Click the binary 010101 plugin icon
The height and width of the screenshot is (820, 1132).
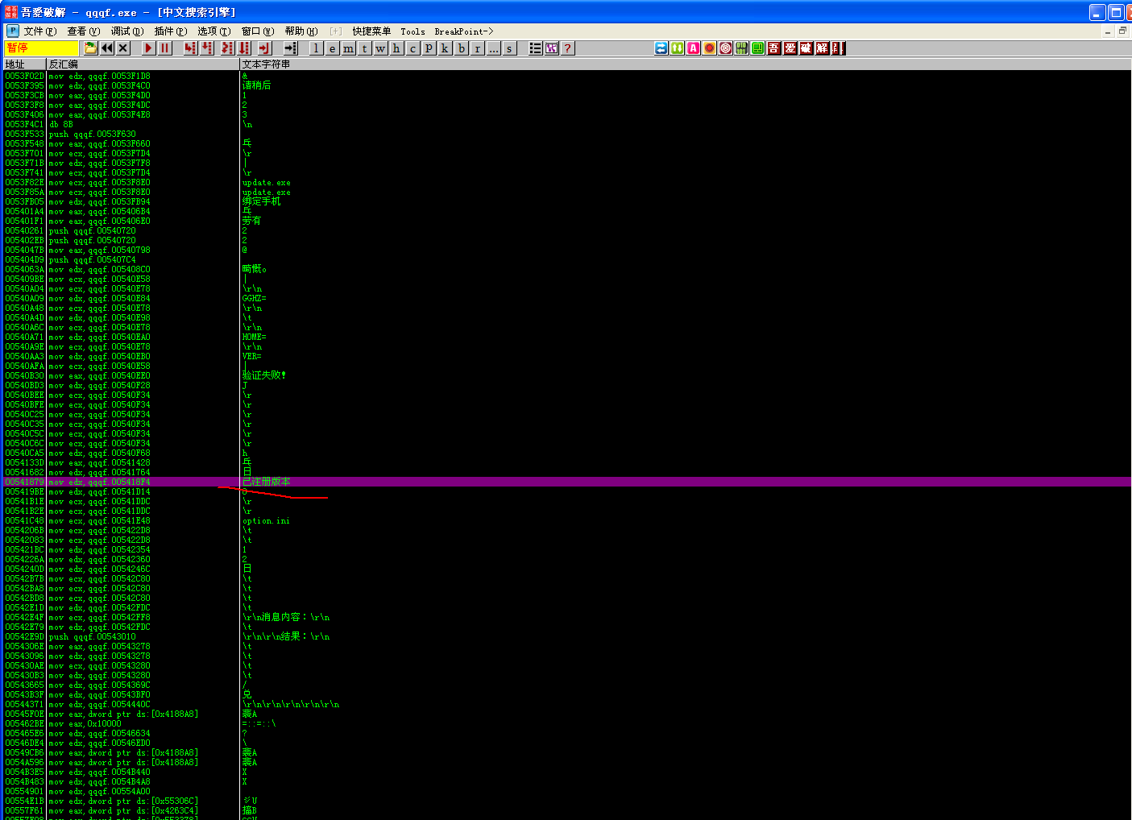[742, 48]
